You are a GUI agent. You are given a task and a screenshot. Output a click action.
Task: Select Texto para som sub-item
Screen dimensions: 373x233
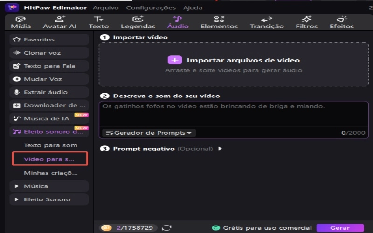50,145
